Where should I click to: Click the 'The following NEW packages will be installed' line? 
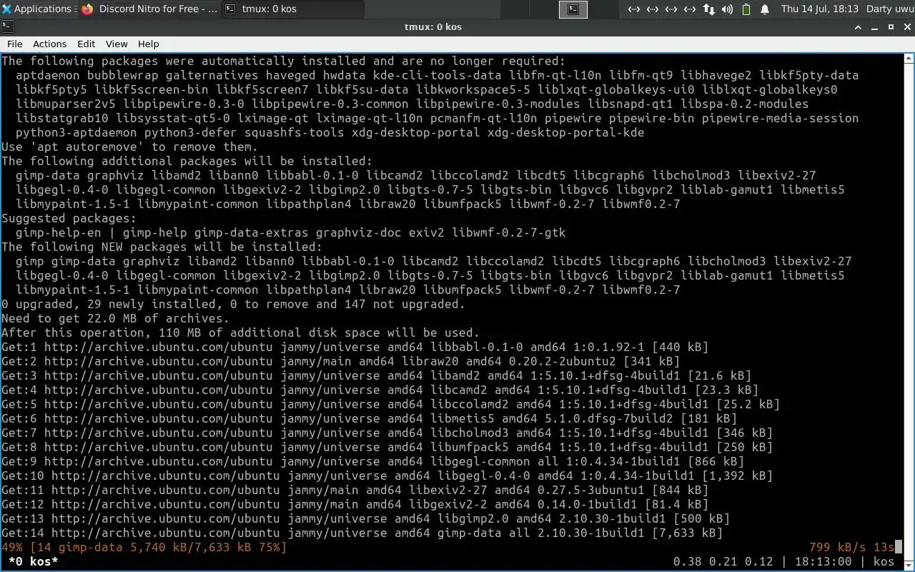162,247
